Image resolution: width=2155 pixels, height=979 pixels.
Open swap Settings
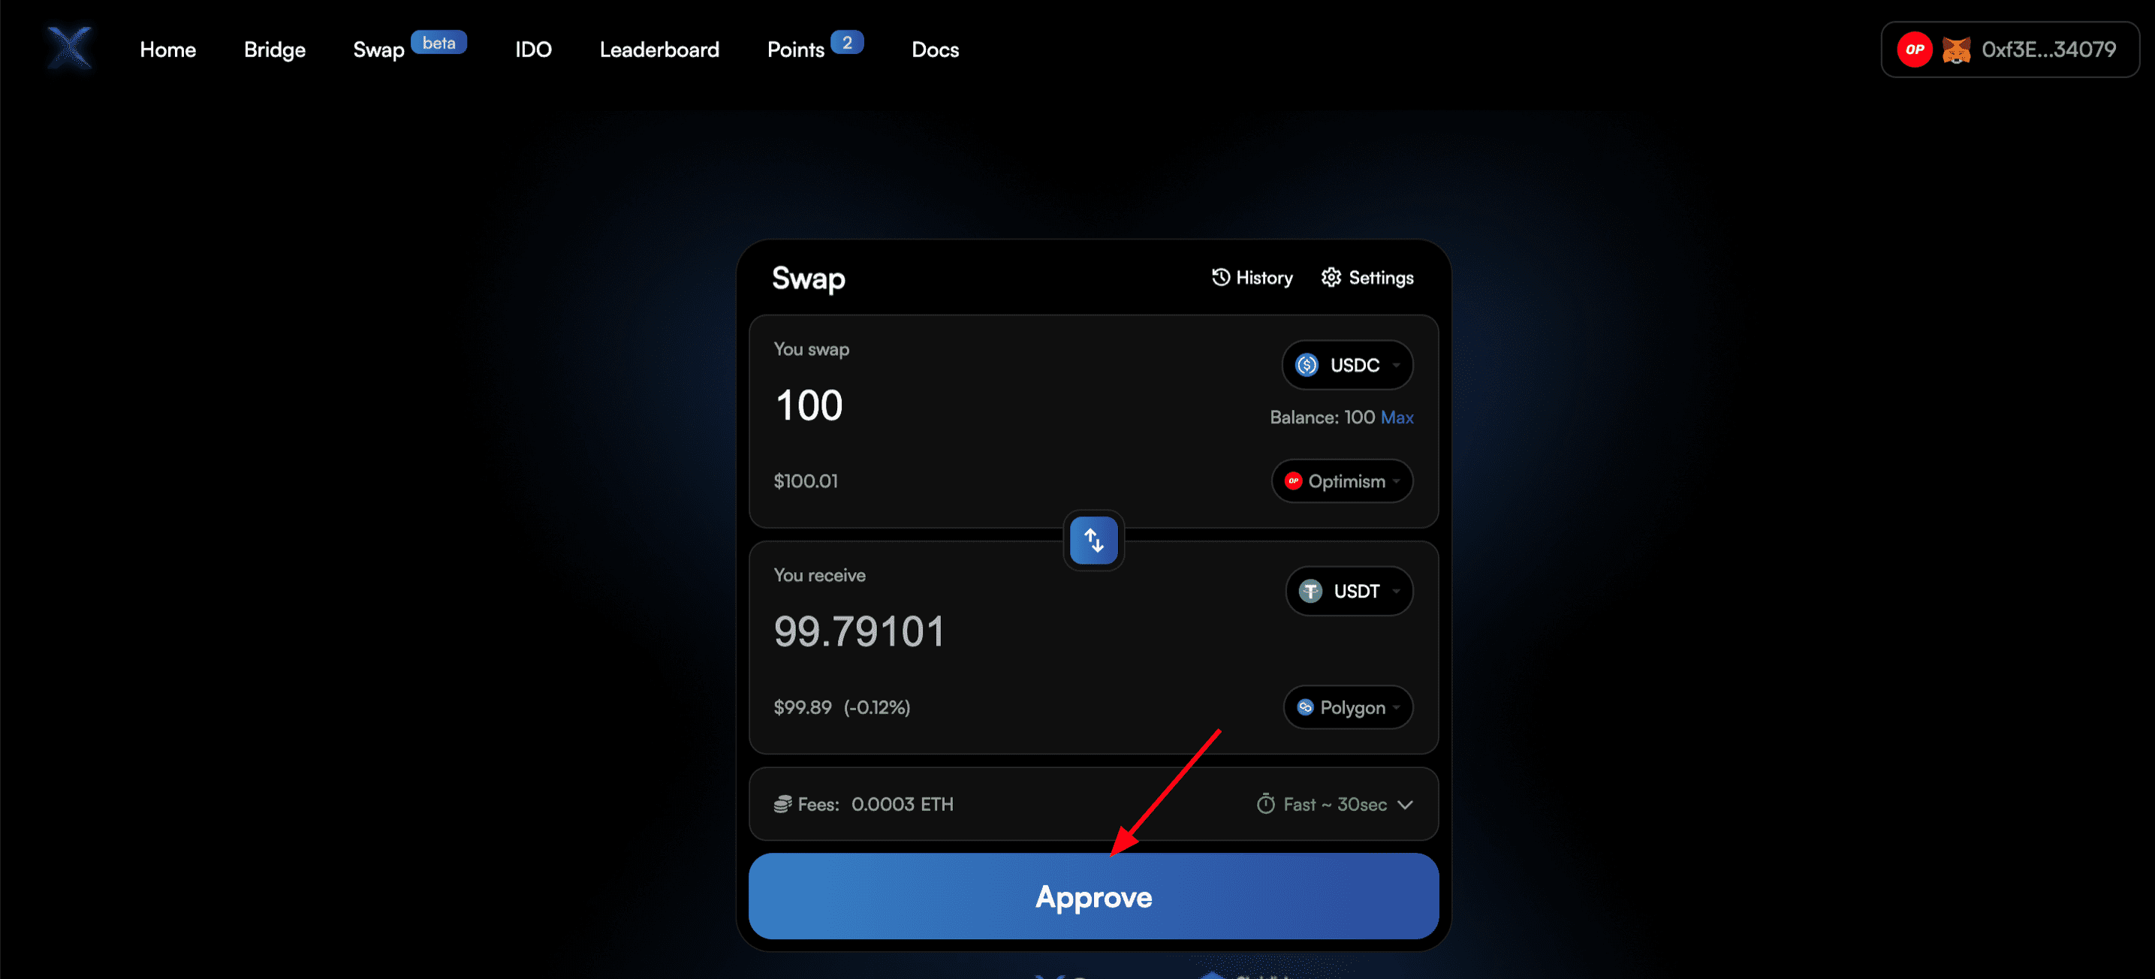[x=1367, y=278]
